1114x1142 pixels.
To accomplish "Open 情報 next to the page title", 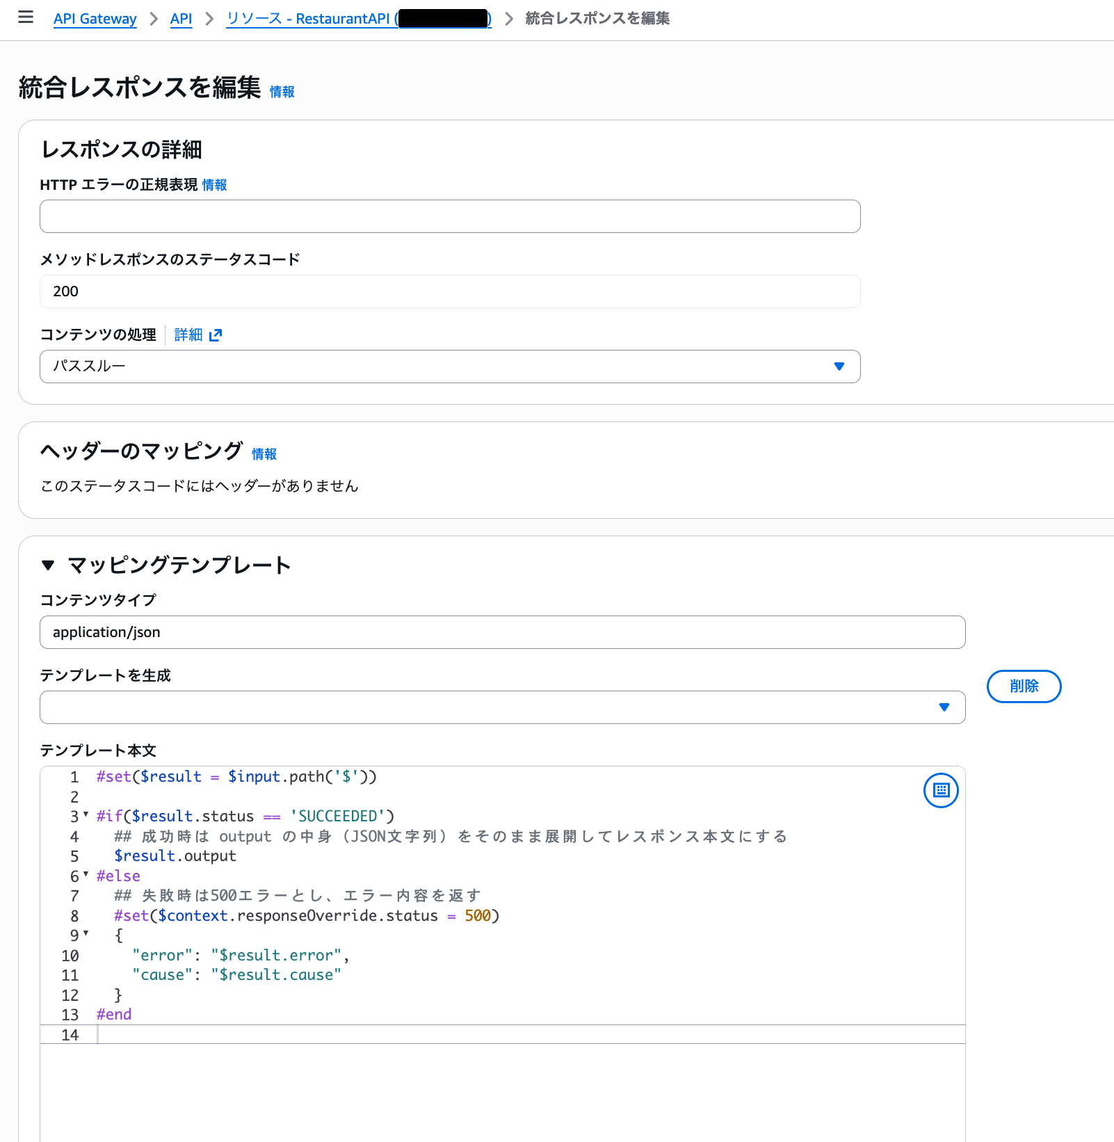I will tap(281, 91).
